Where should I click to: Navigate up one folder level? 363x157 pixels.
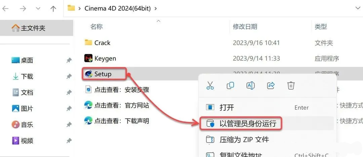[x=53, y=9]
